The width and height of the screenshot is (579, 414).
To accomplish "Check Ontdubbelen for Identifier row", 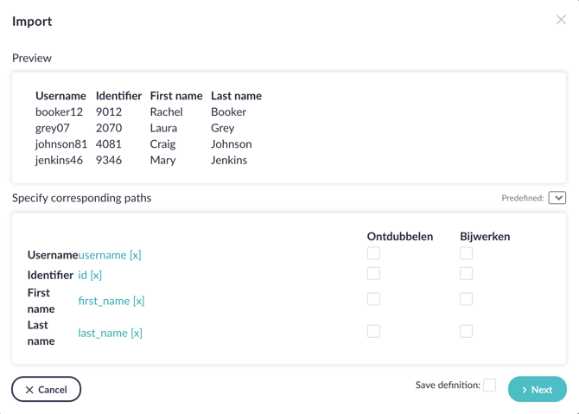I will tap(373, 274).
